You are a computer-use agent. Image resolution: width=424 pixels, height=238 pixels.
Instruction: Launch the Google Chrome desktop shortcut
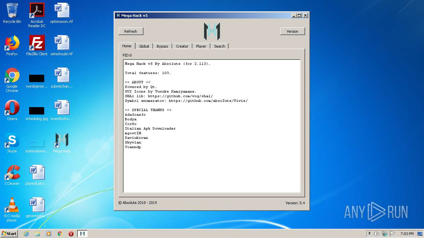click(x=12, y=80)
